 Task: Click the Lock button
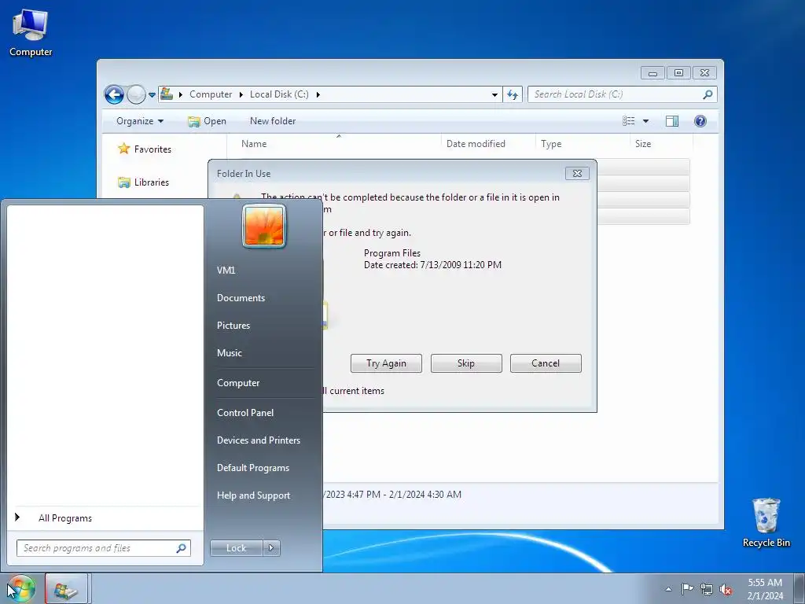pos(236,548)
